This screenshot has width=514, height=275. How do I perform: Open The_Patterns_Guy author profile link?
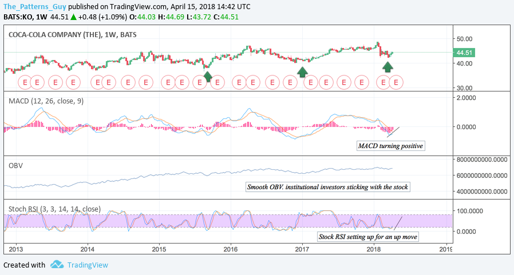(35, 6)
